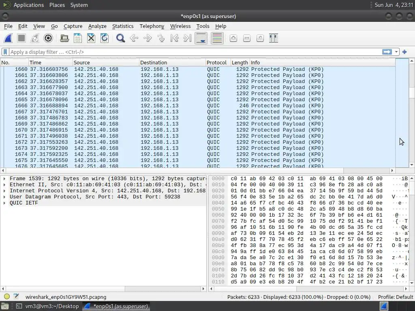415x311 pixels.
Task: Click packet details horizontal scrollbar
Action: [103, 288]
